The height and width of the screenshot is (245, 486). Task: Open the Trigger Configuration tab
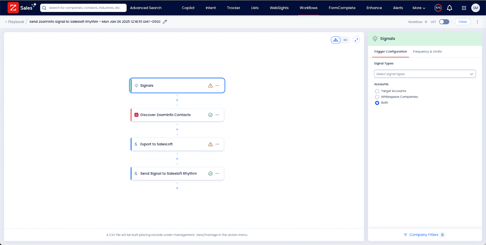click(x=390, y=52)
